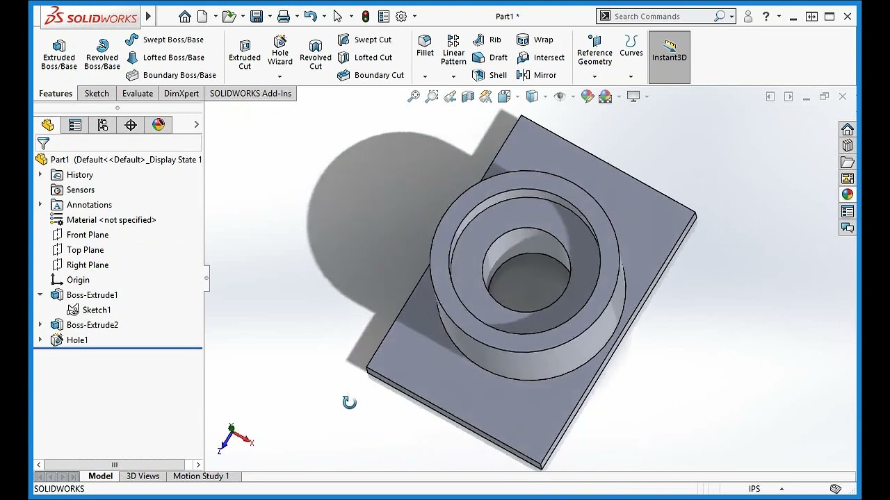Open the Motion Study 1 tab
The width and height of the screenshot is (890, 500).
[x=201, y=476]
